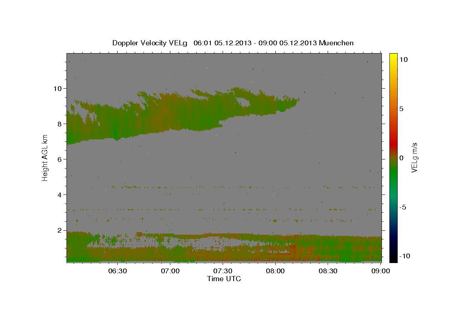The image size is (472, 315).
Task: Click the colorbar value 0
Action: 401,158
